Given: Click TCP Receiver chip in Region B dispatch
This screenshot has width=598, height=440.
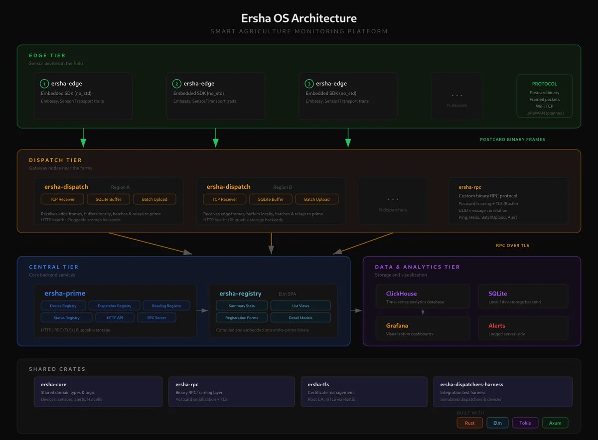Looking at the screenshot, I should (x=224, y=199).
